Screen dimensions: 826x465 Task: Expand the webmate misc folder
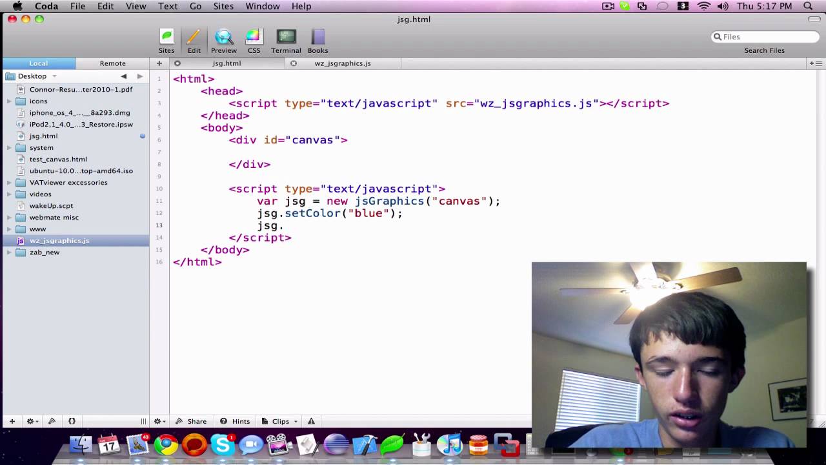pos(10,218)
